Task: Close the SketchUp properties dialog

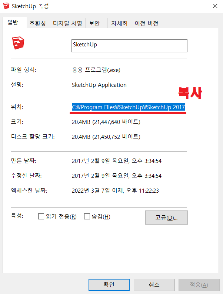Action: point(215,6)
